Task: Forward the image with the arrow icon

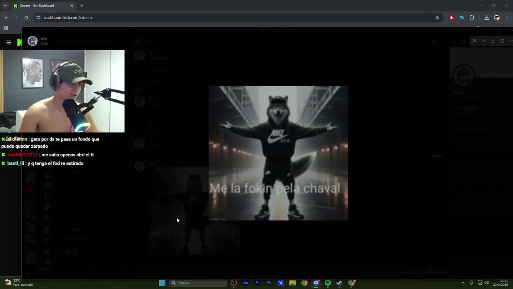Action: point(484,41)
